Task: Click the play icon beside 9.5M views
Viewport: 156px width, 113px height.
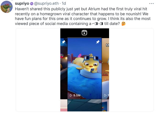Action: [x=71, y=95]
